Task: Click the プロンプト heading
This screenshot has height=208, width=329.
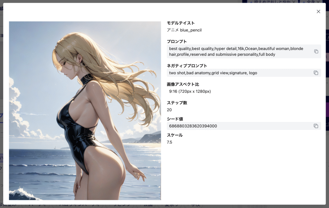Action: point(177,41)
